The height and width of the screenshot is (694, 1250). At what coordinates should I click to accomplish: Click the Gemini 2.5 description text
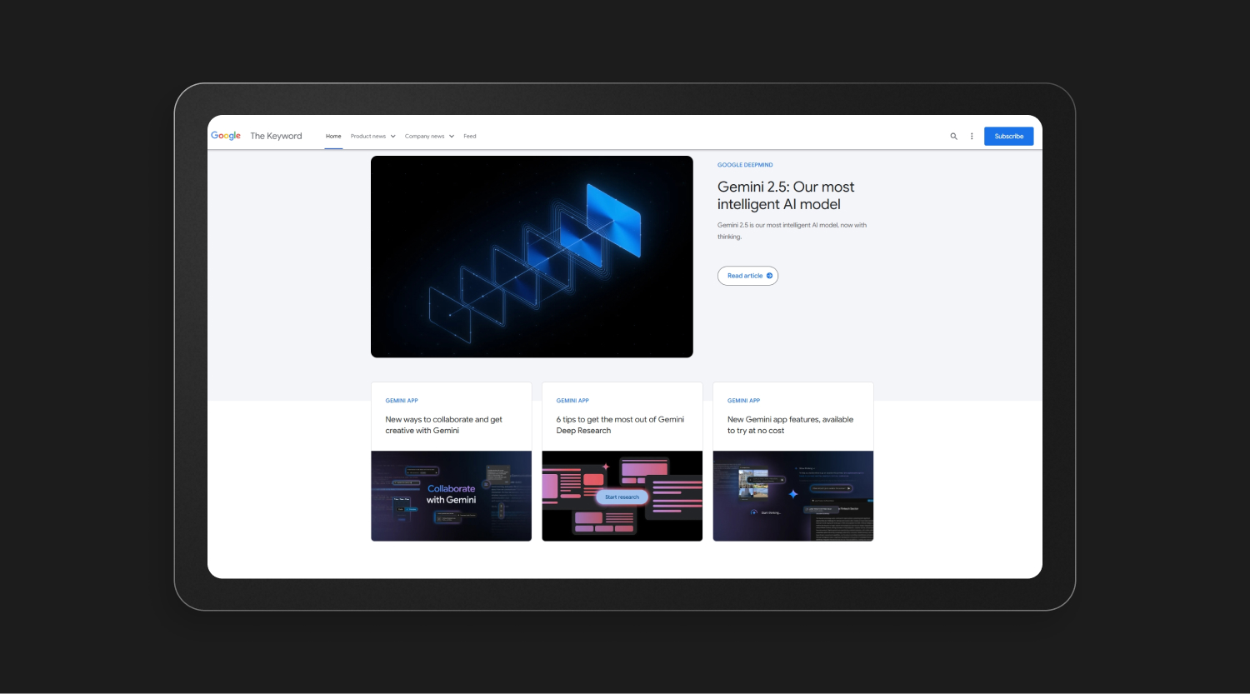click(792, 231)
